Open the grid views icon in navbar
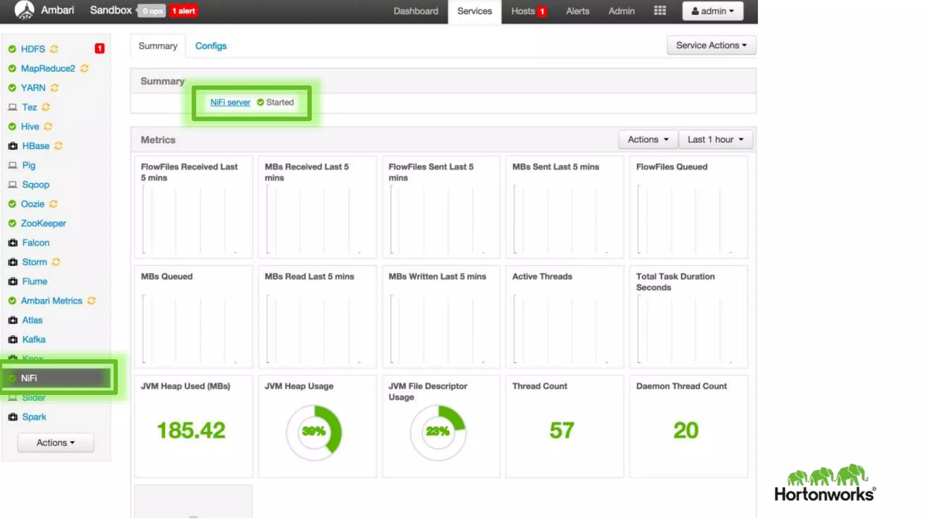The height and width of the screenshot is (521, 927). (659, 10)
